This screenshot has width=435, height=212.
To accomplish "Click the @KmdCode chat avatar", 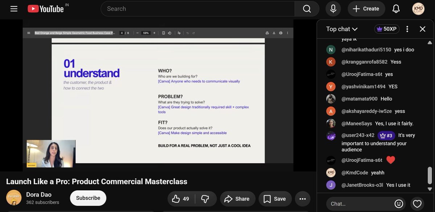I will tap(331, 173).
